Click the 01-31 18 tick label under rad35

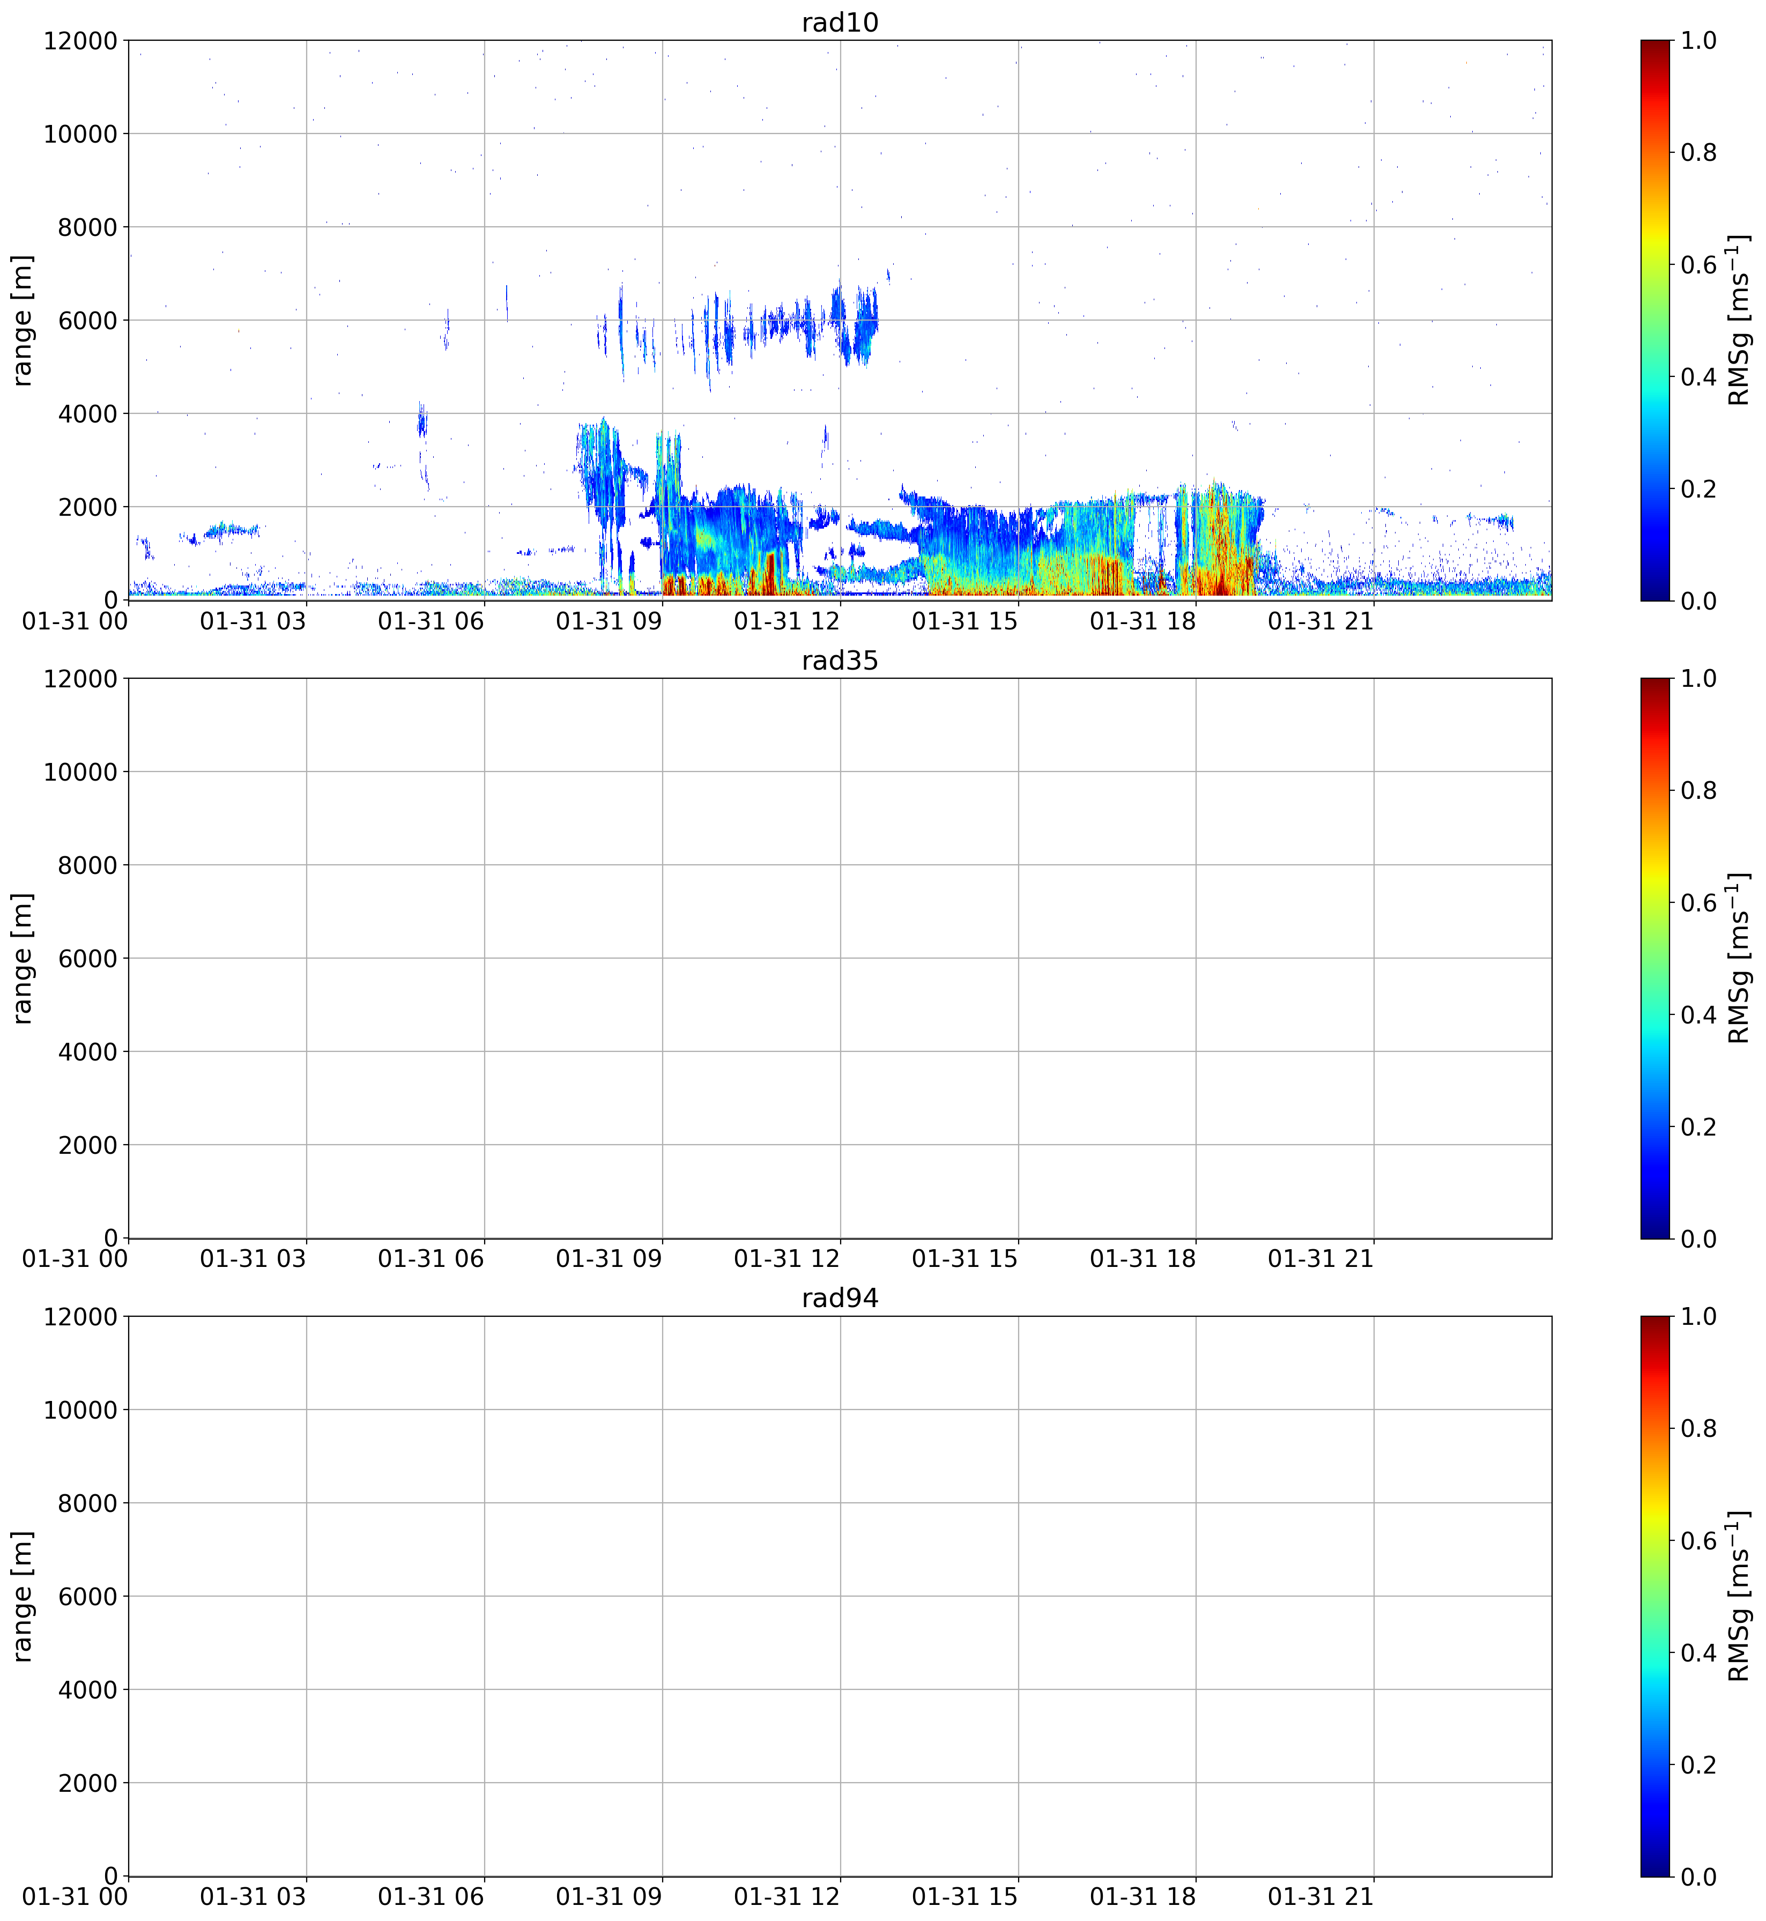[1143, 1259]
